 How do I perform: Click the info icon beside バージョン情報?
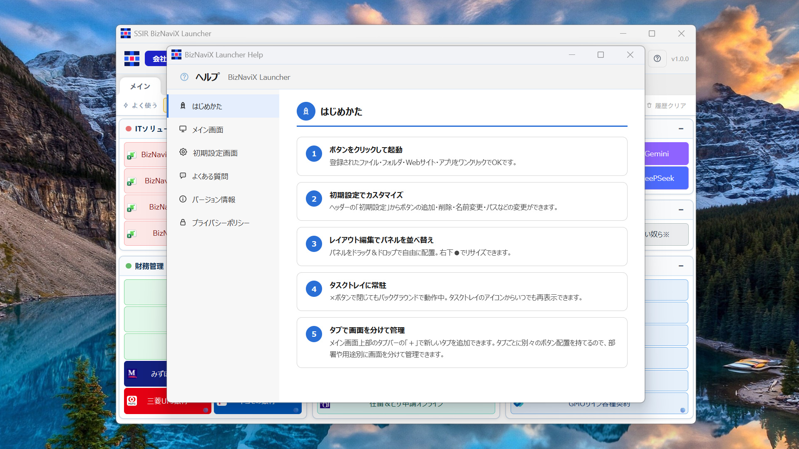(183, 199)
